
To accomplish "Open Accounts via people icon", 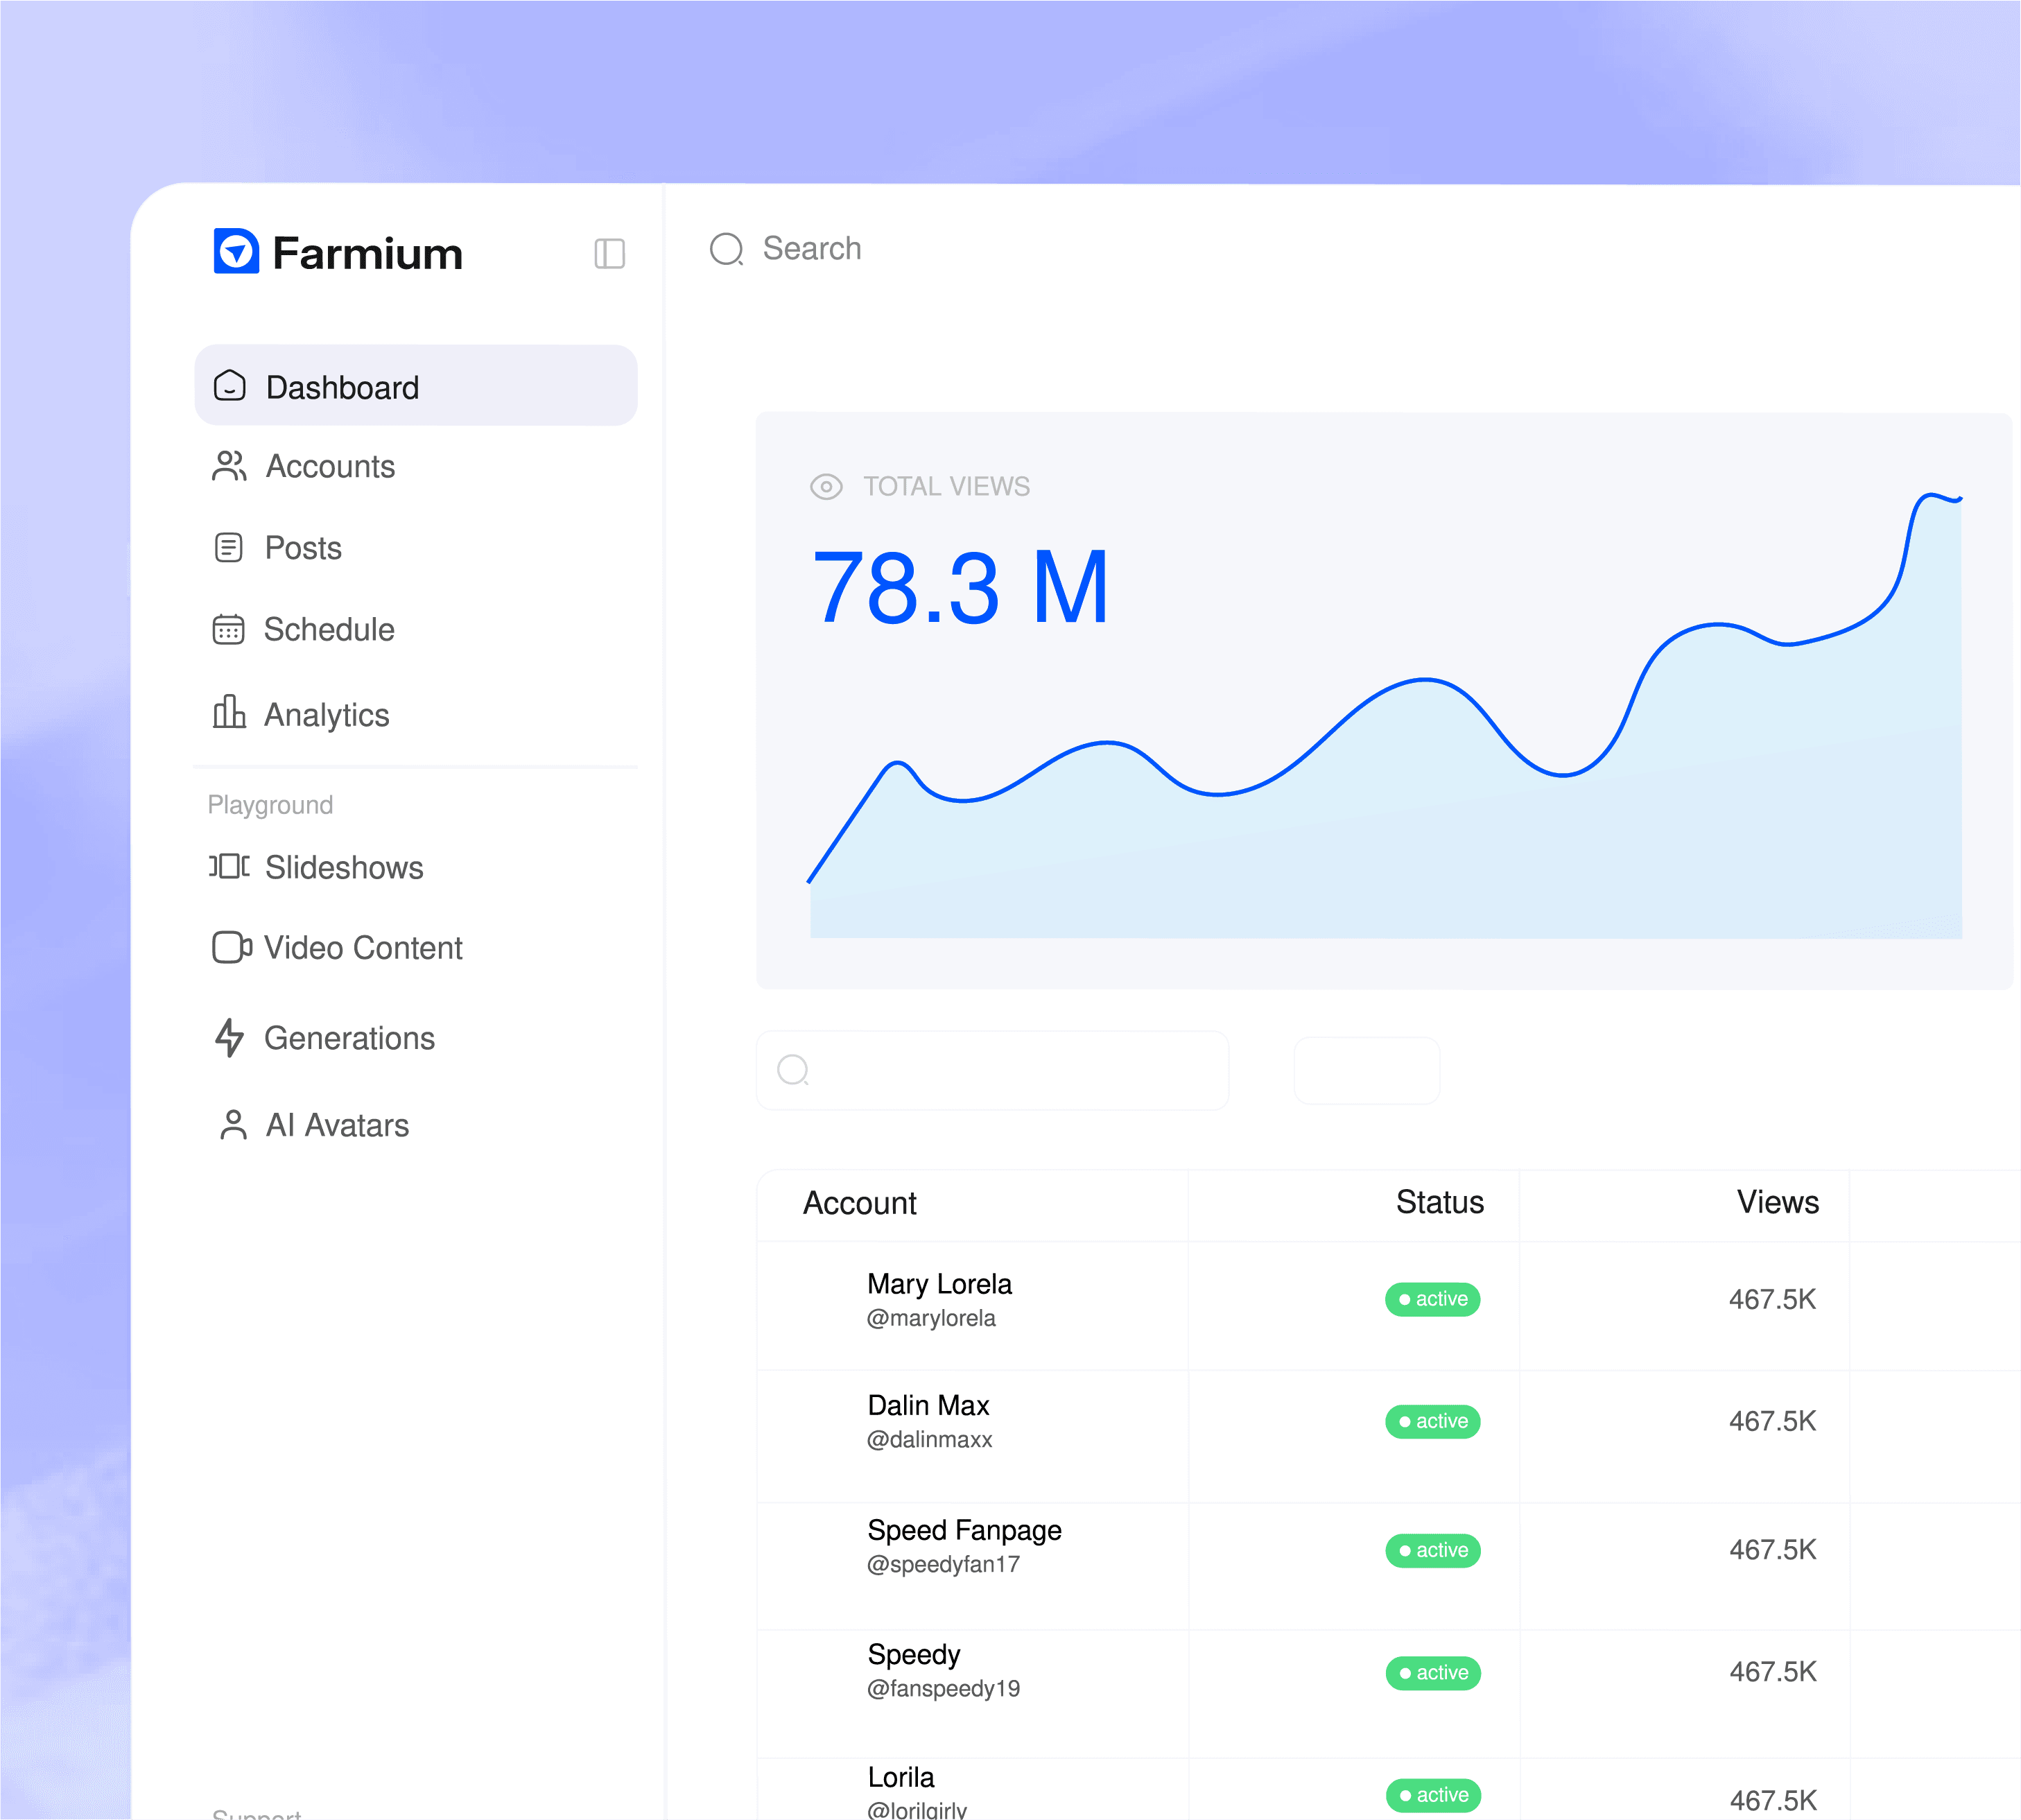I will (x=229, y=466).
